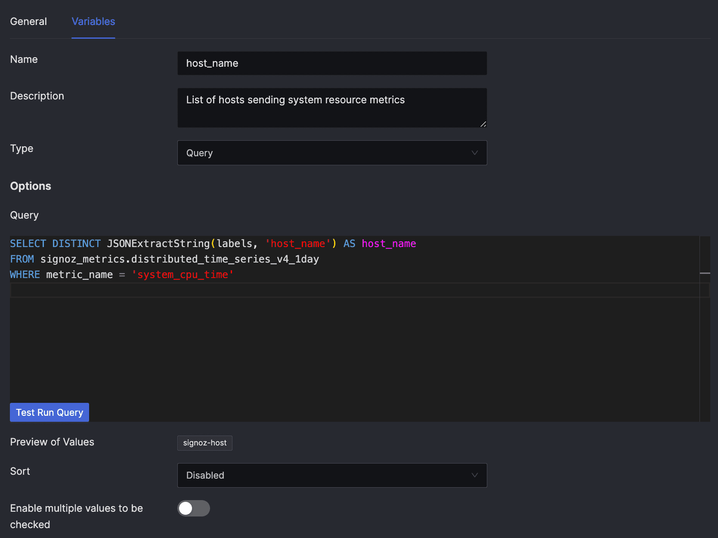Click the query editor overview ruler marker
This screenshot has width=718, height=538.
[x=705, y=273]
